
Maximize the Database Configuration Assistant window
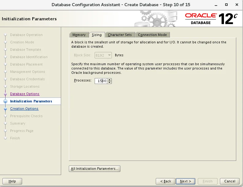click(226, 5)
